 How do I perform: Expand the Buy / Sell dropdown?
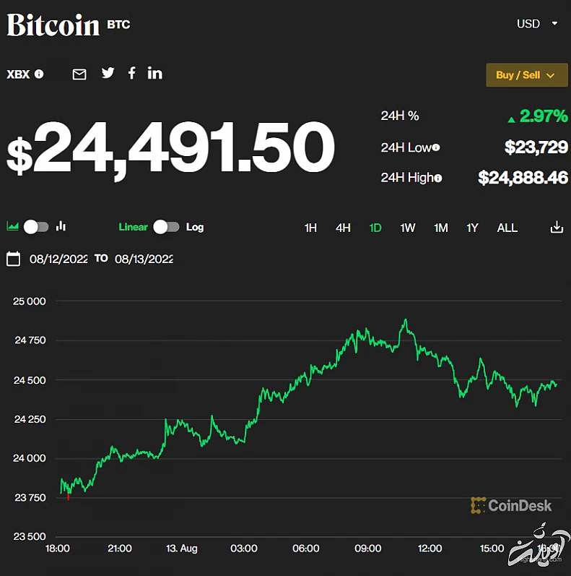click(526, 75)
